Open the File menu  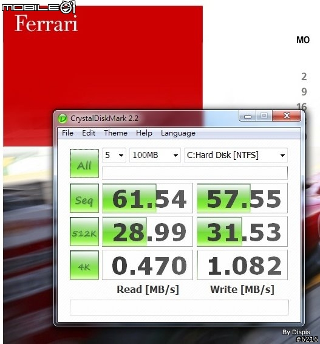67,133
